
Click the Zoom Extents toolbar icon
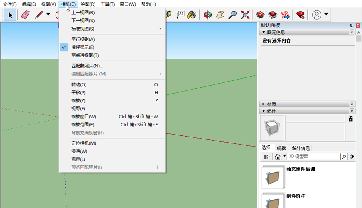click(245, 15)
